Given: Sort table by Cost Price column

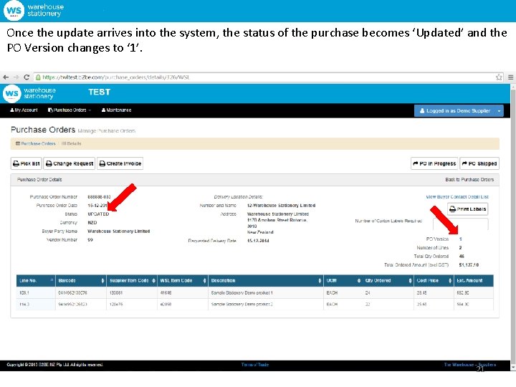Looking at the screenshot, I should coord(434,281).
